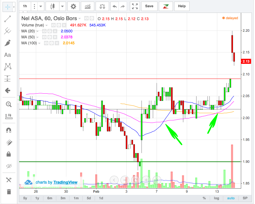The width and height of the screenshot is (255, 204).
Task: Set time range to 6m
Action: [x=50, y=198]
